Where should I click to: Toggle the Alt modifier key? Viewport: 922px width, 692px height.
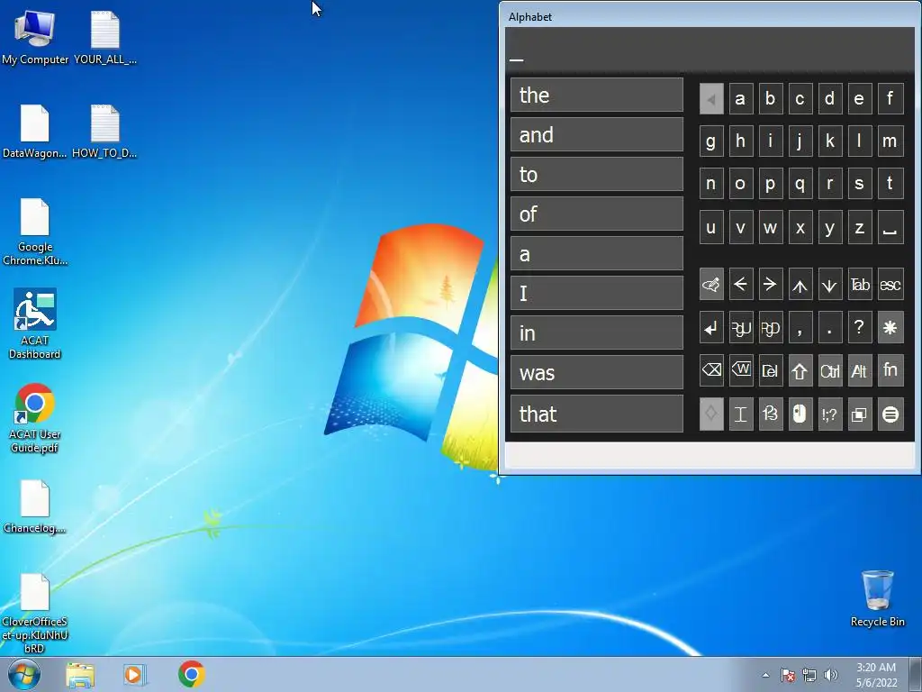(860, 370)
